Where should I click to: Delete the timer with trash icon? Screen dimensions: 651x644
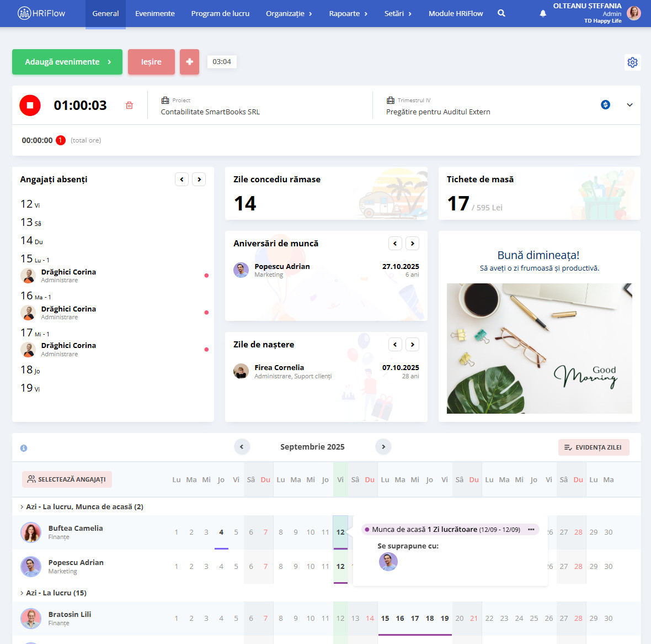(x=129, y=105)
